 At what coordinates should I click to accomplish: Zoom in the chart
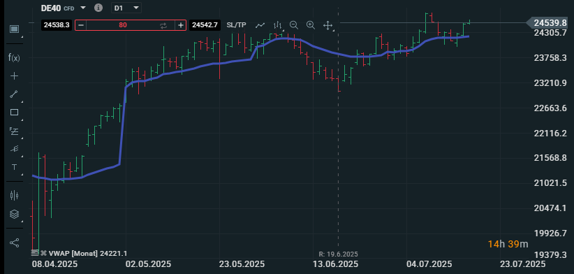coord(311,25)
